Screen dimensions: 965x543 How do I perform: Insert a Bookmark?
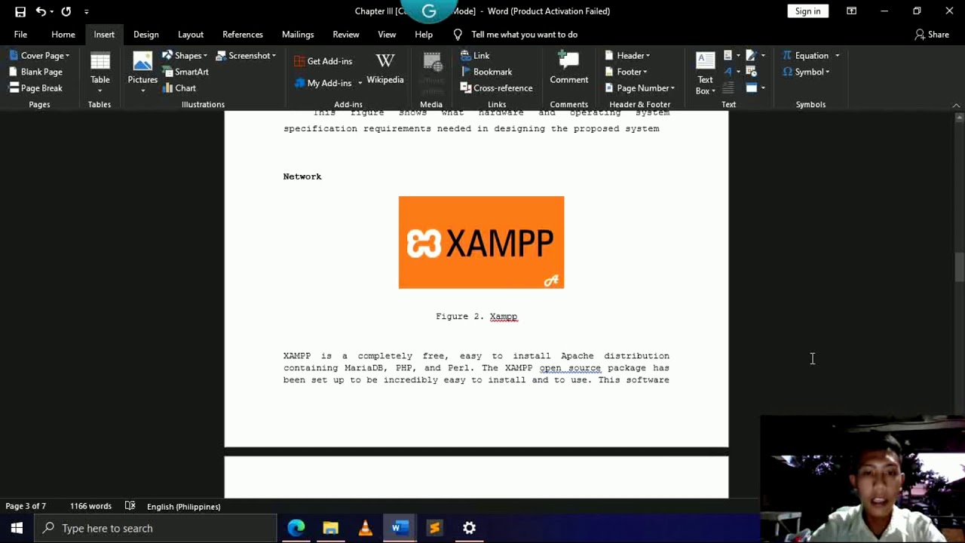(x=486, y=72)
